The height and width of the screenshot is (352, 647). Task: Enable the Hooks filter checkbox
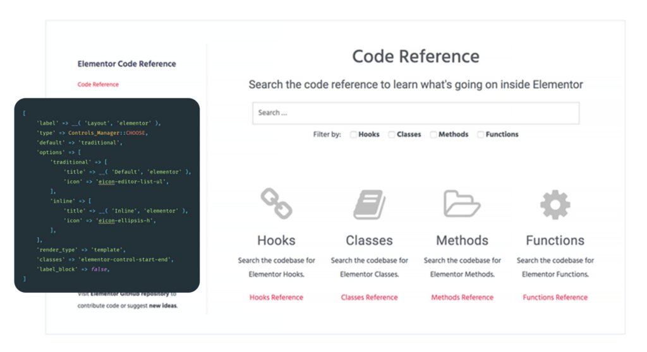354,134
